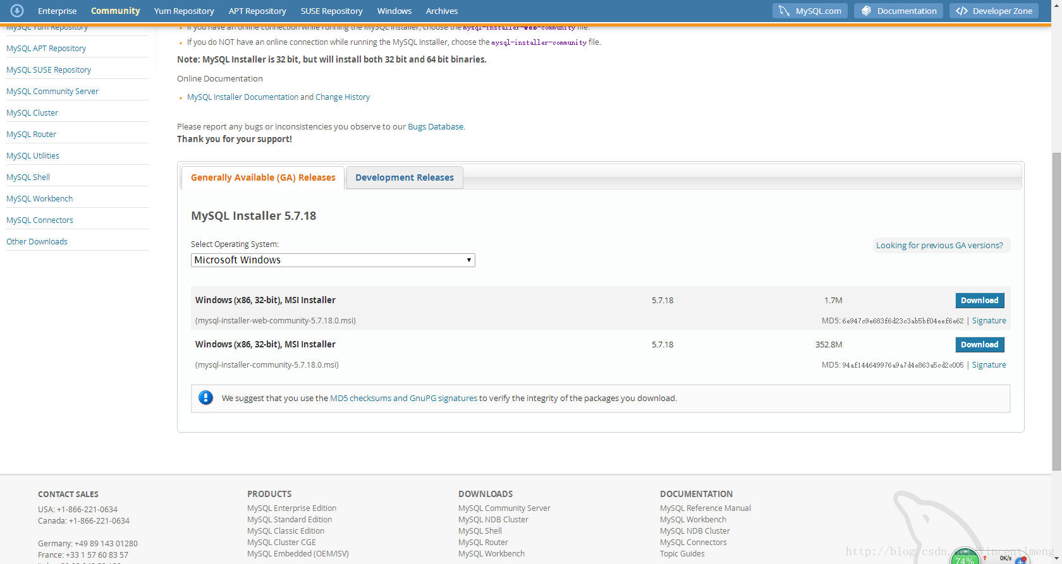Download the 352.8M full community installer

click(x=979, y=345)
